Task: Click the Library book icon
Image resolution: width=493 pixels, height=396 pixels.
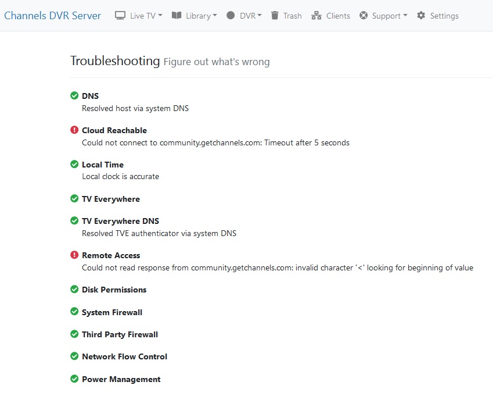Action: point(177,16)
